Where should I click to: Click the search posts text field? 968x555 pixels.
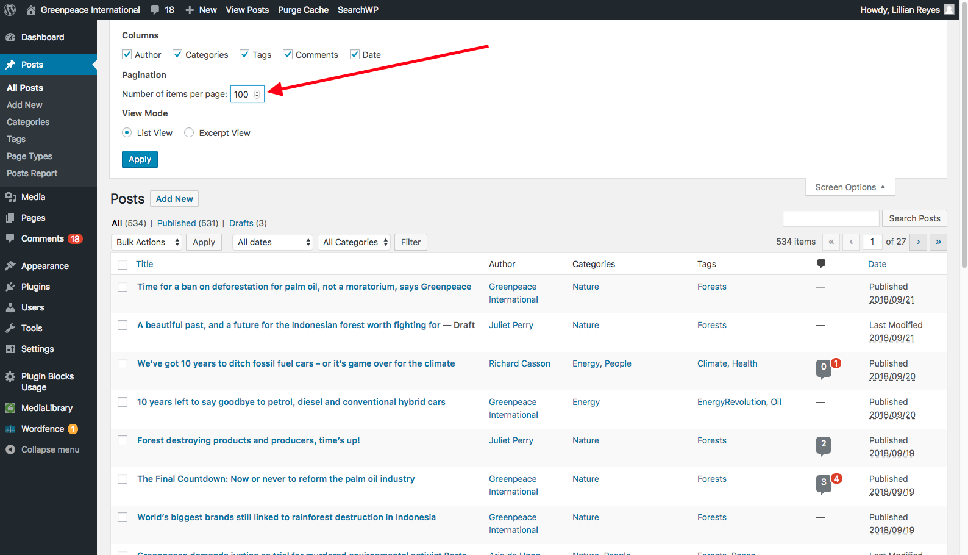click(831, 218)
